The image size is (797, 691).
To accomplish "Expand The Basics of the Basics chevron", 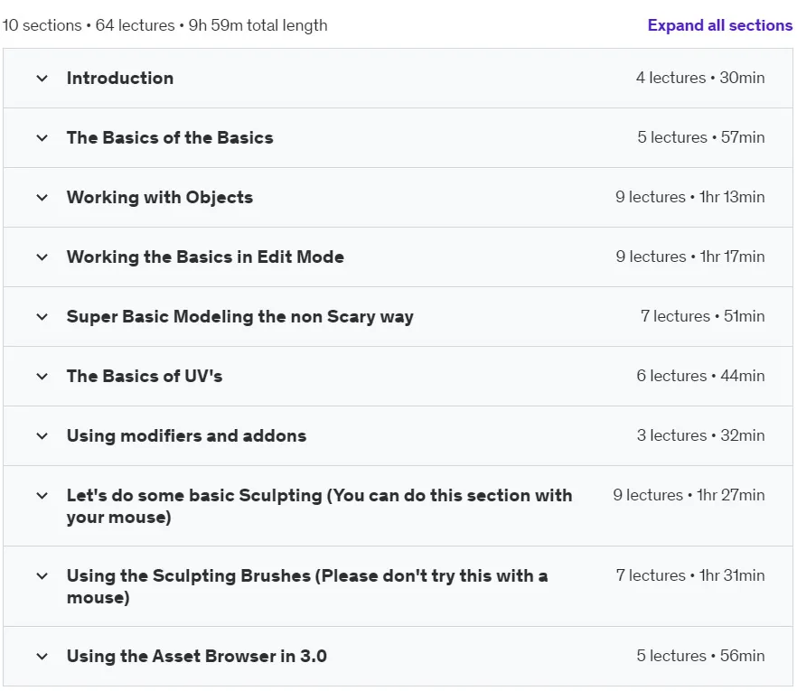I will 42,137.
